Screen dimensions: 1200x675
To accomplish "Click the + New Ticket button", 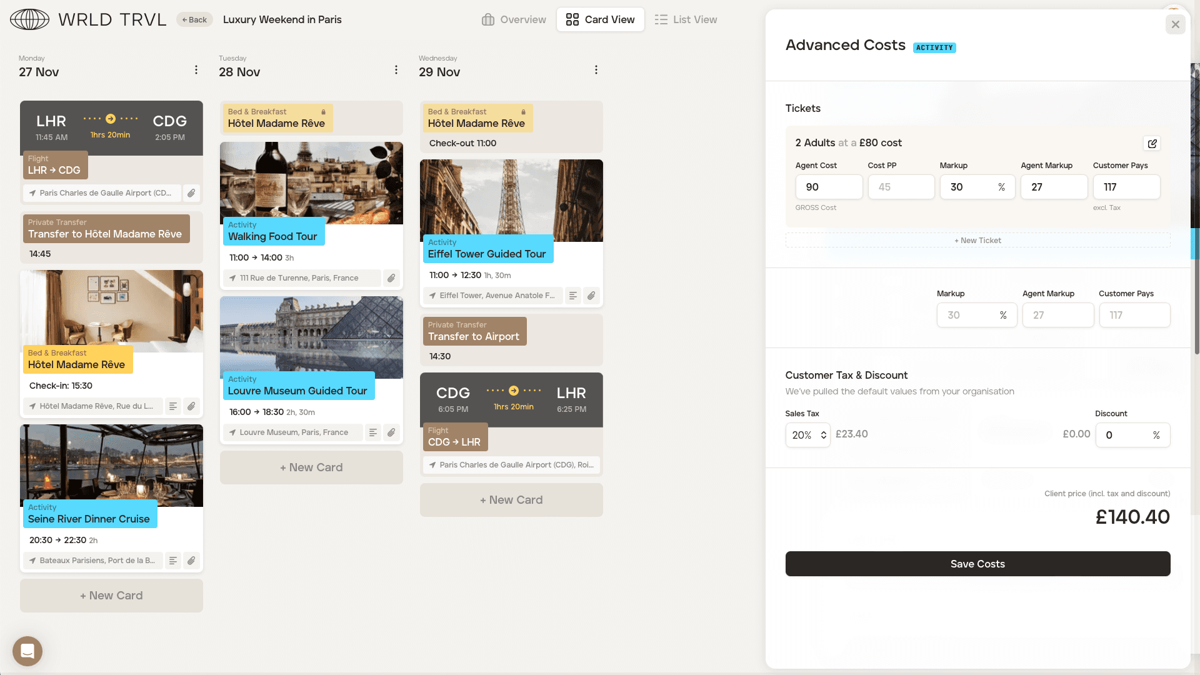I will point(977,241).
